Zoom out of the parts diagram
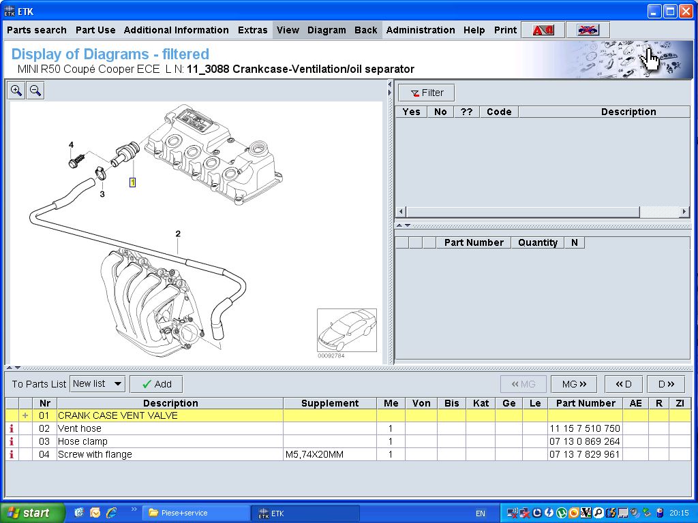Viewport: 698px width, 523px height. 35,90
